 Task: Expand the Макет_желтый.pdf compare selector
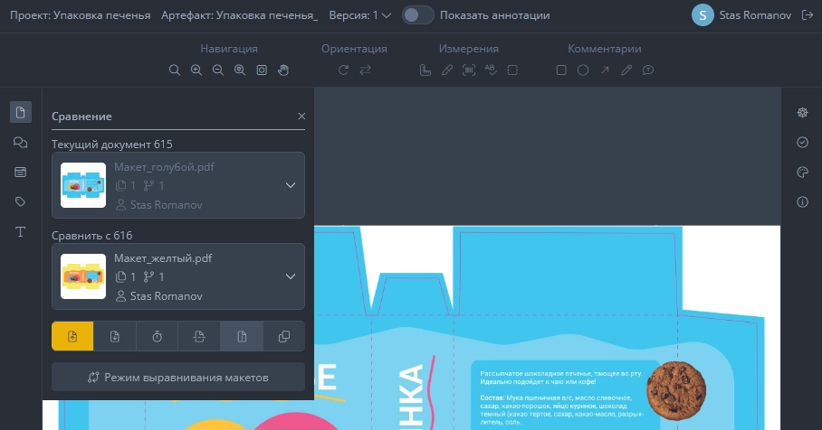291,276
